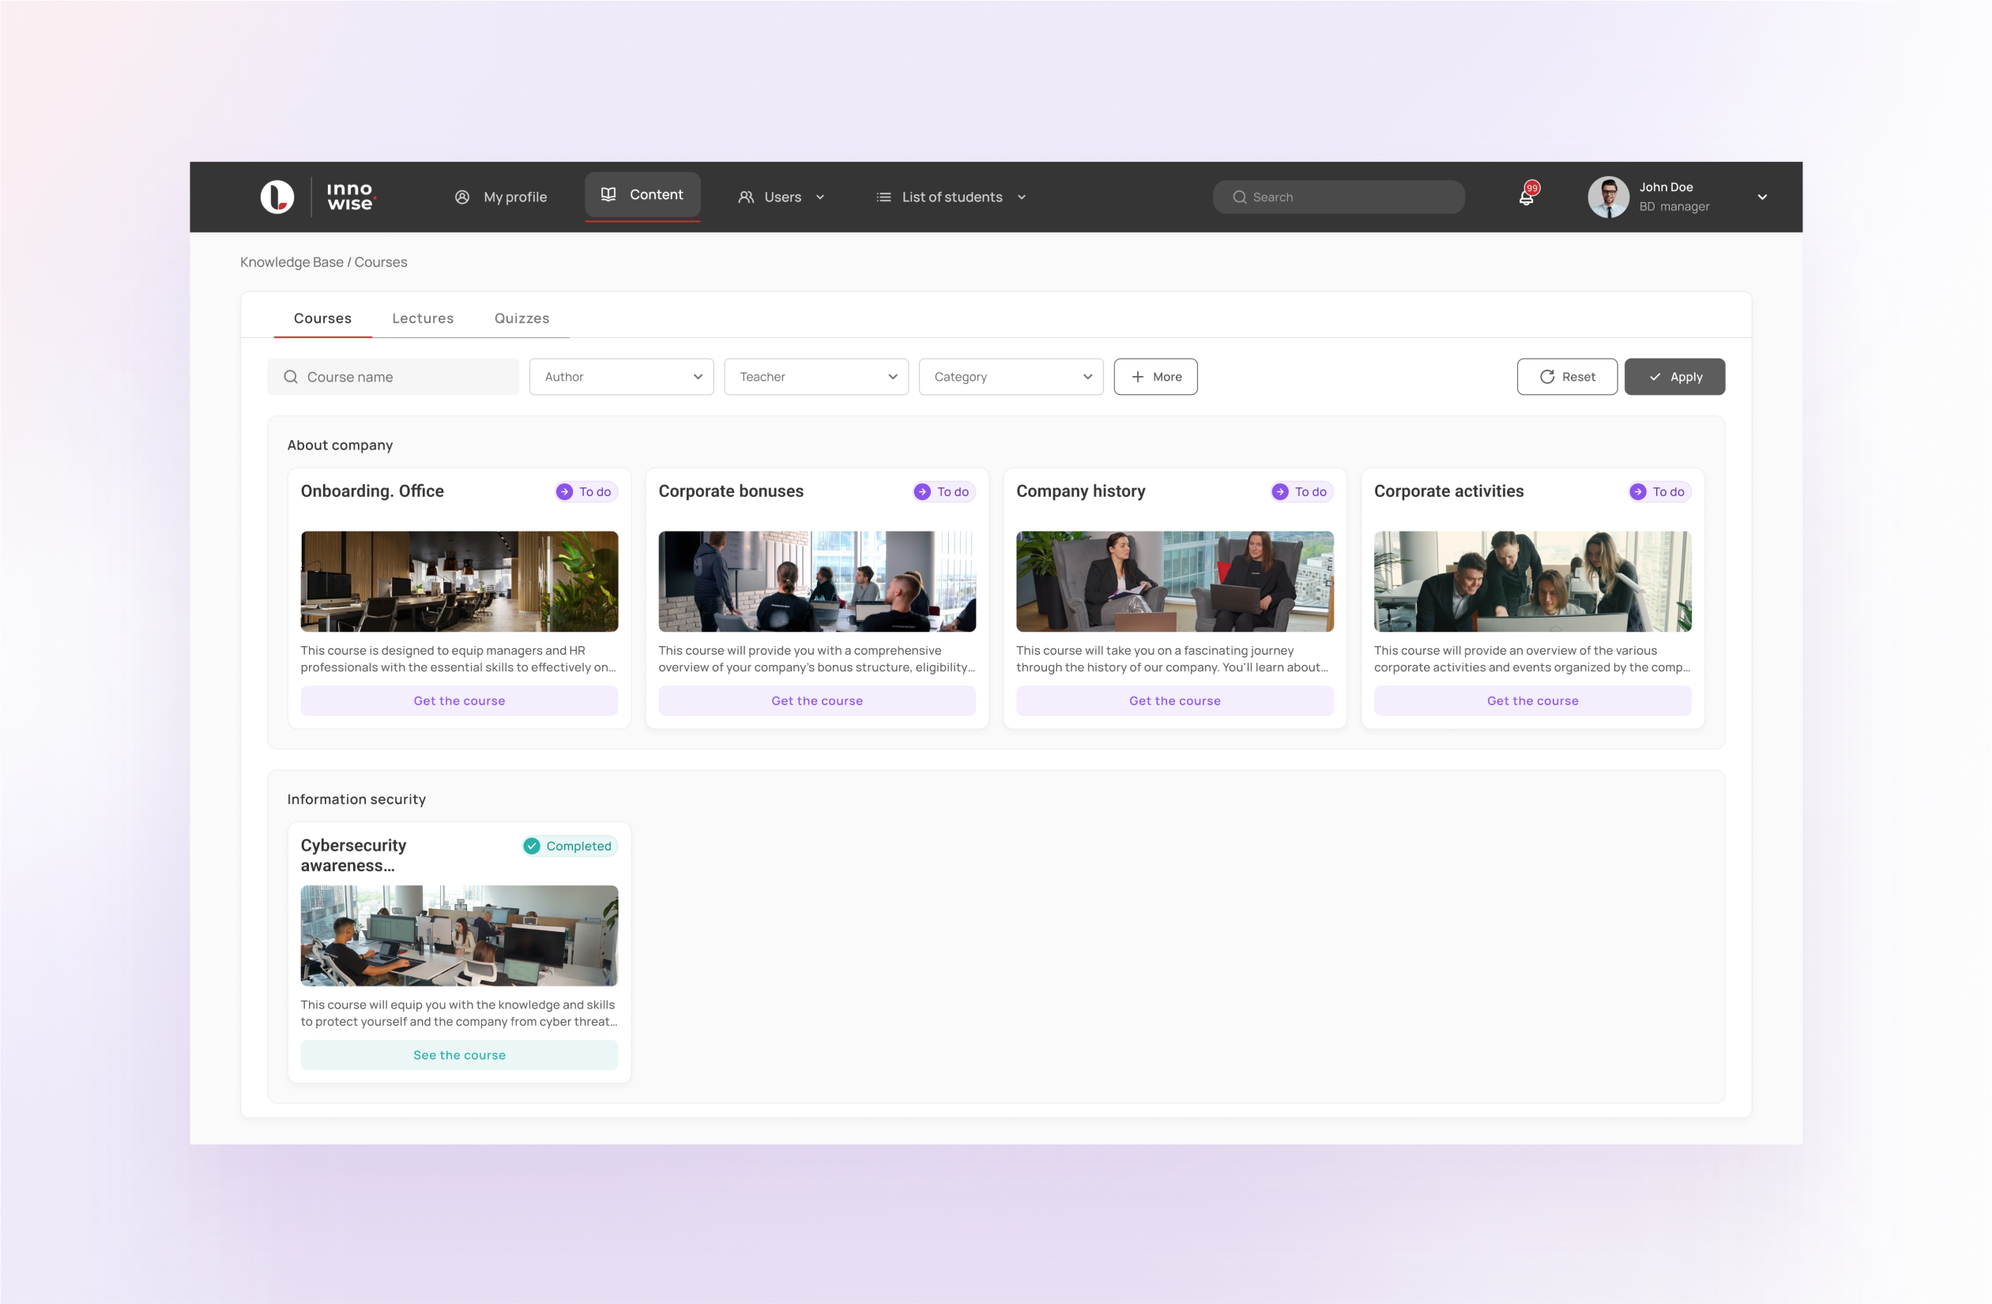Screen dimensions: 1992x1304
Task: Switch to the Courses tab
Action: point(322,318)
